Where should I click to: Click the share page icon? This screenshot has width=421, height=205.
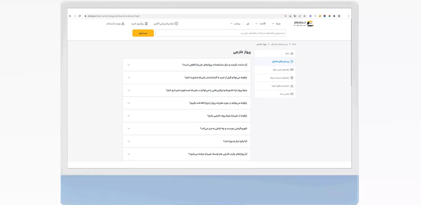[300, 16]
